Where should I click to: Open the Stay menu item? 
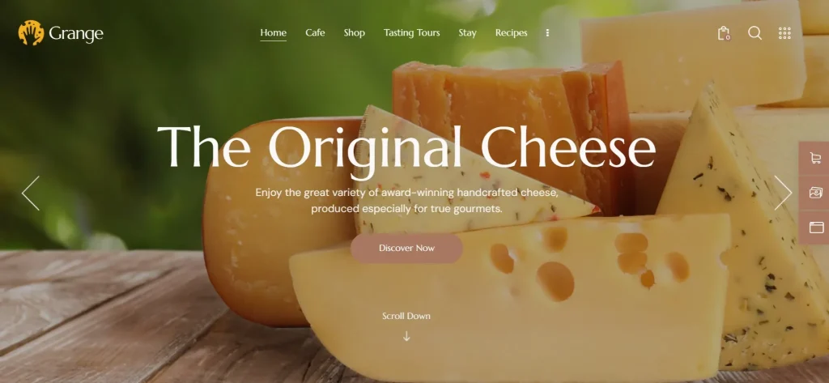tap(467, 33)
